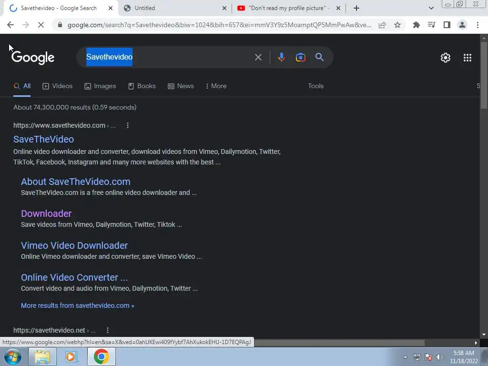Screen dimensions: 488x366
Task: Open the Downloader sitelink
Action: click(x=46, y=213)
